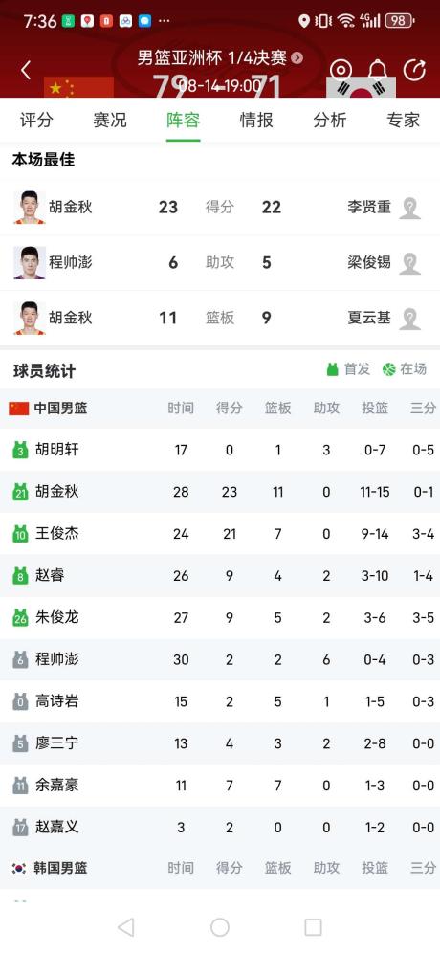This screenshot has width=440, height=953.
Task: Open 王俊杰 player row
Action: [x=220, y=534]
